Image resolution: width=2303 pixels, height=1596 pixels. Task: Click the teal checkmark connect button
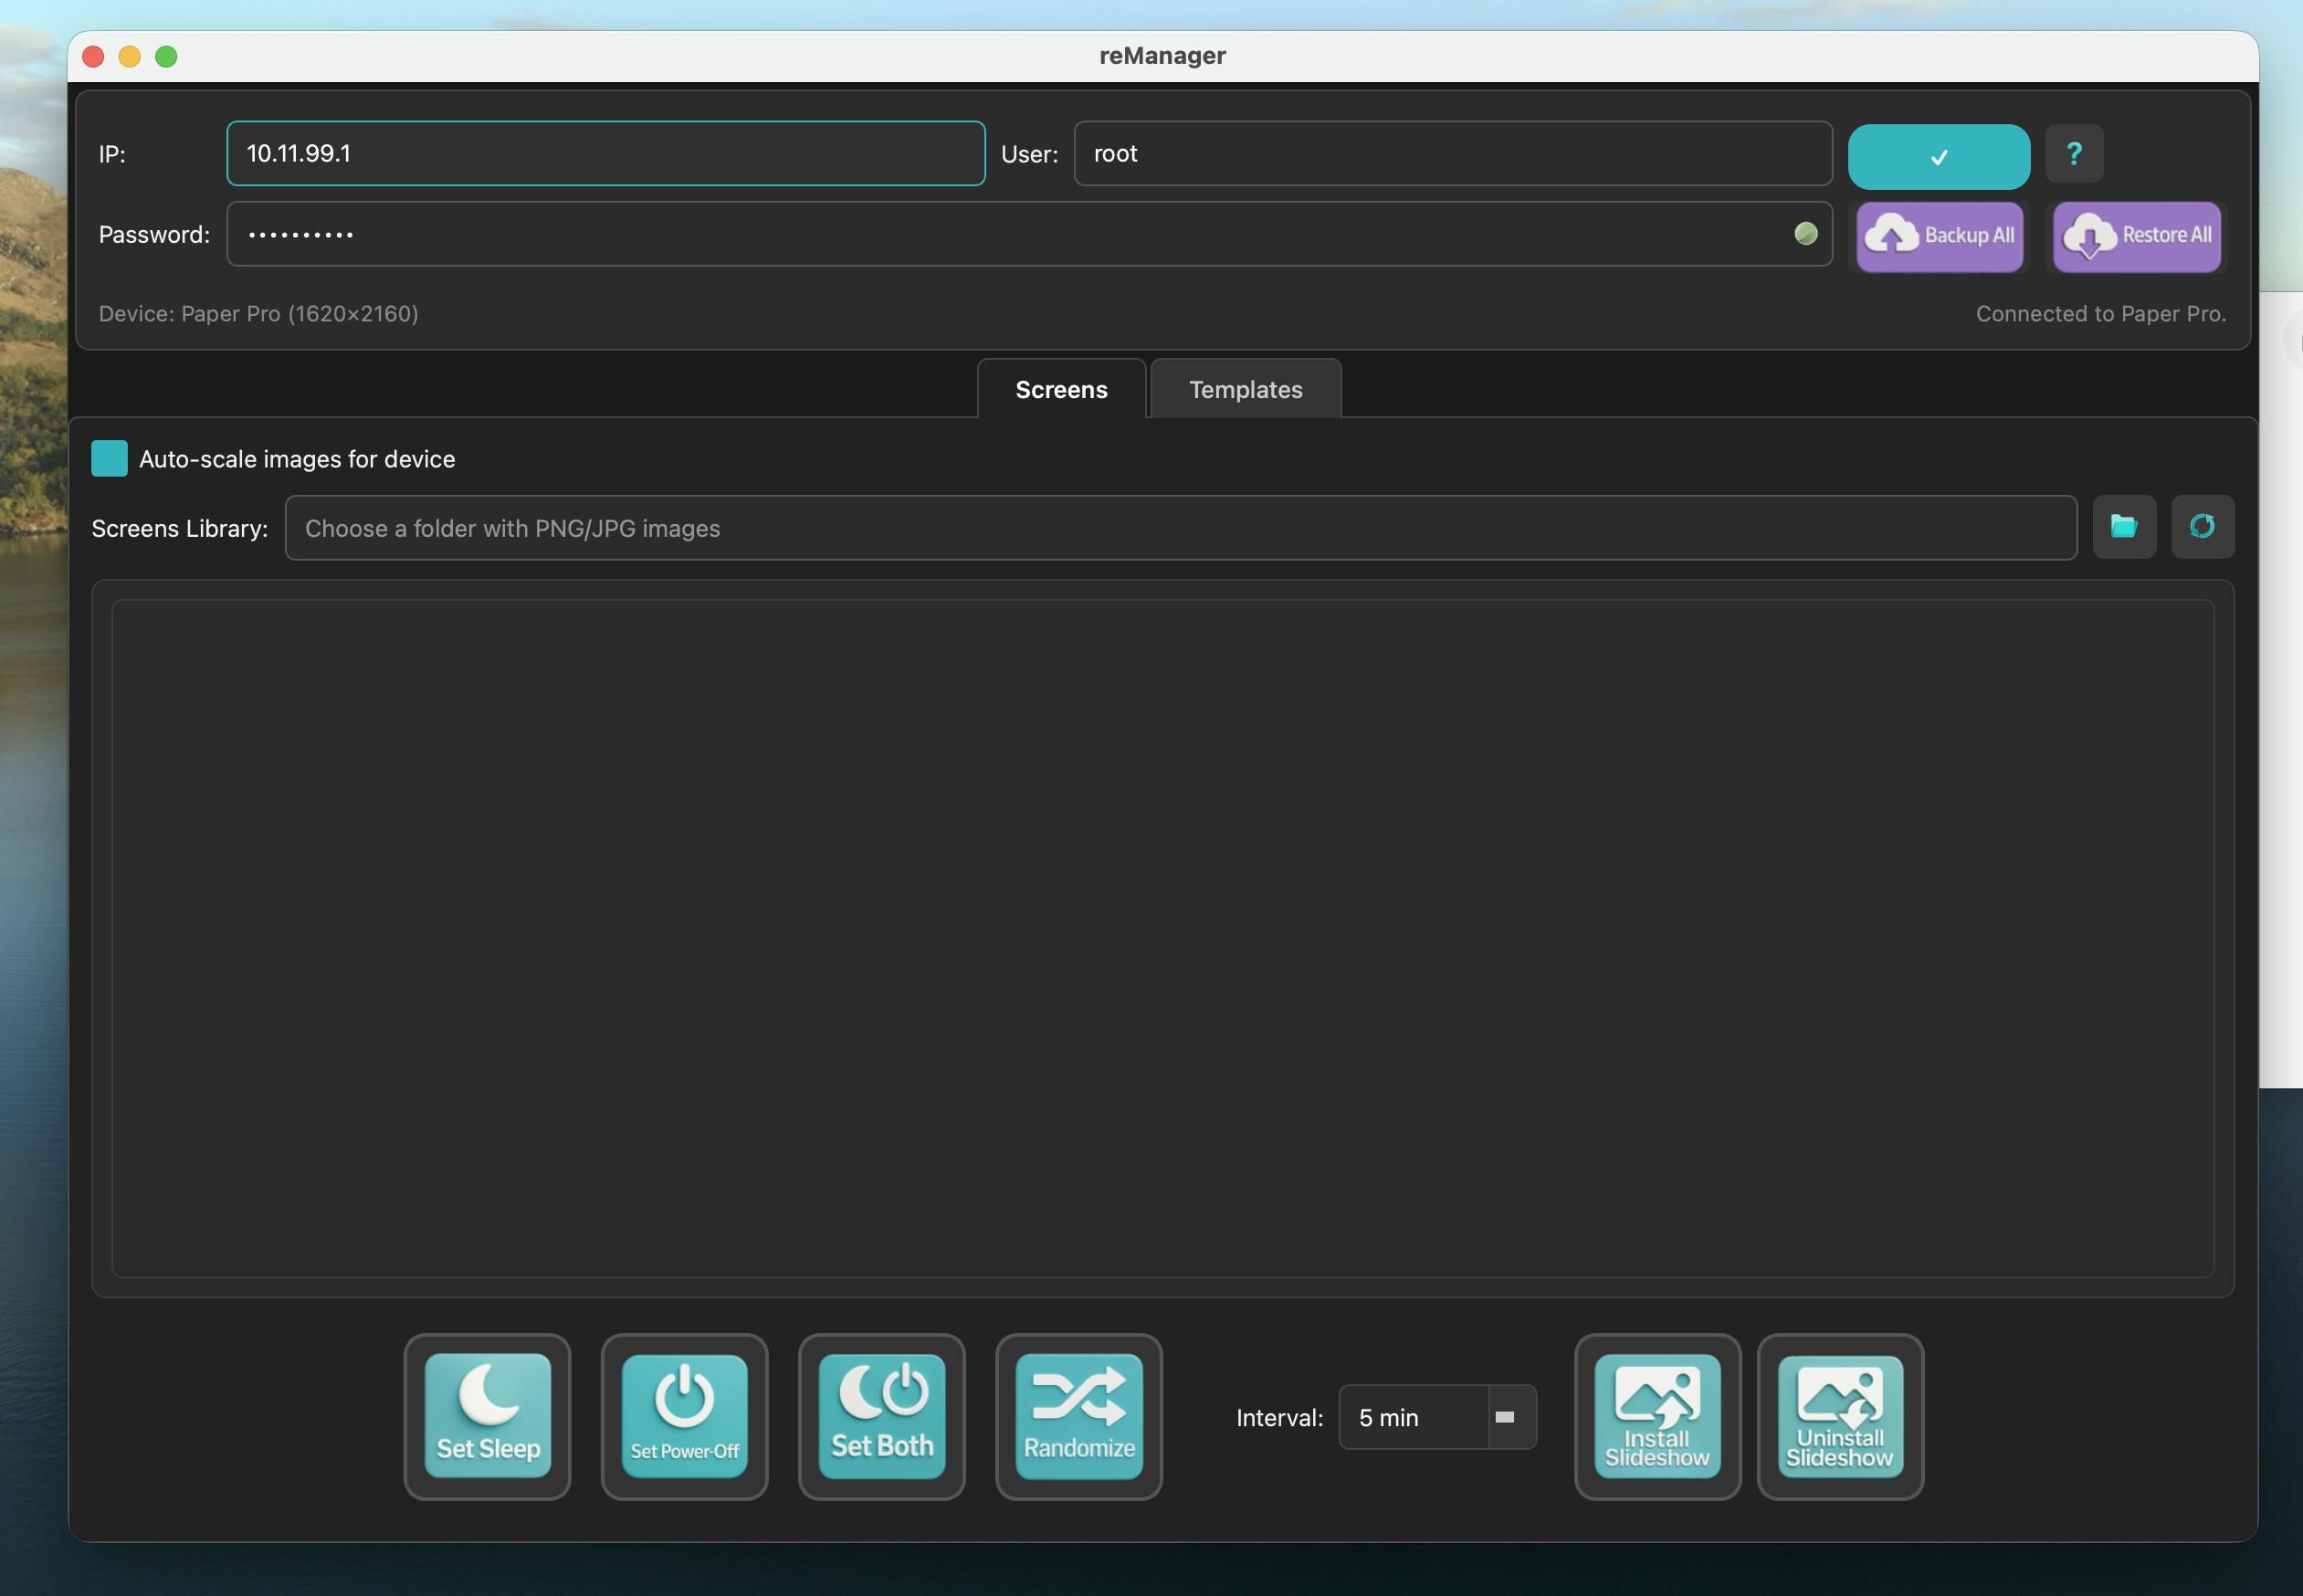[x=1938, y=157]
